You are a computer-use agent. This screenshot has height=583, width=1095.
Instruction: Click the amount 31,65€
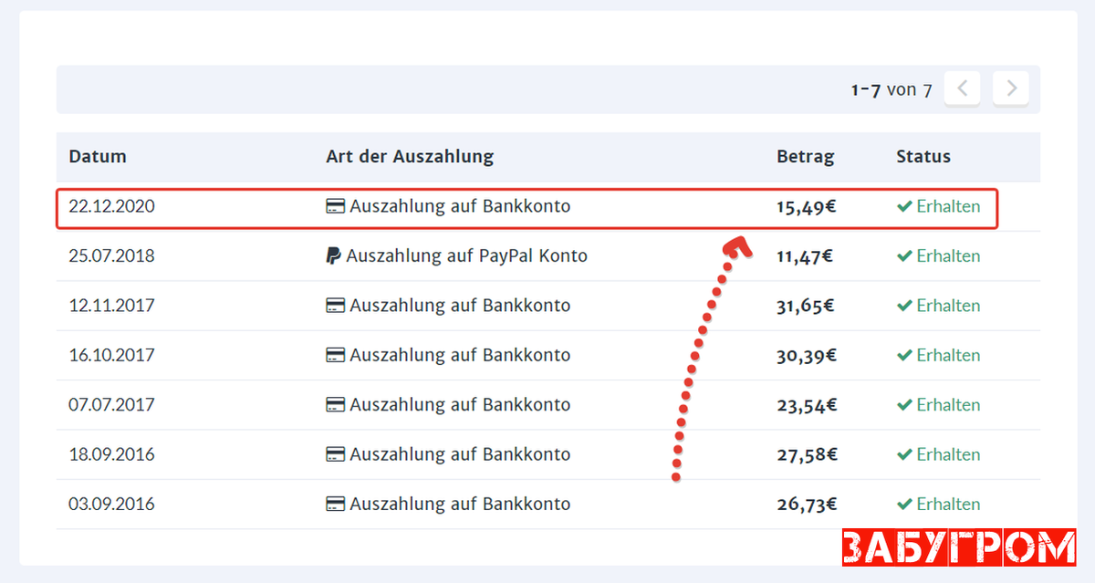coord(807,306)
